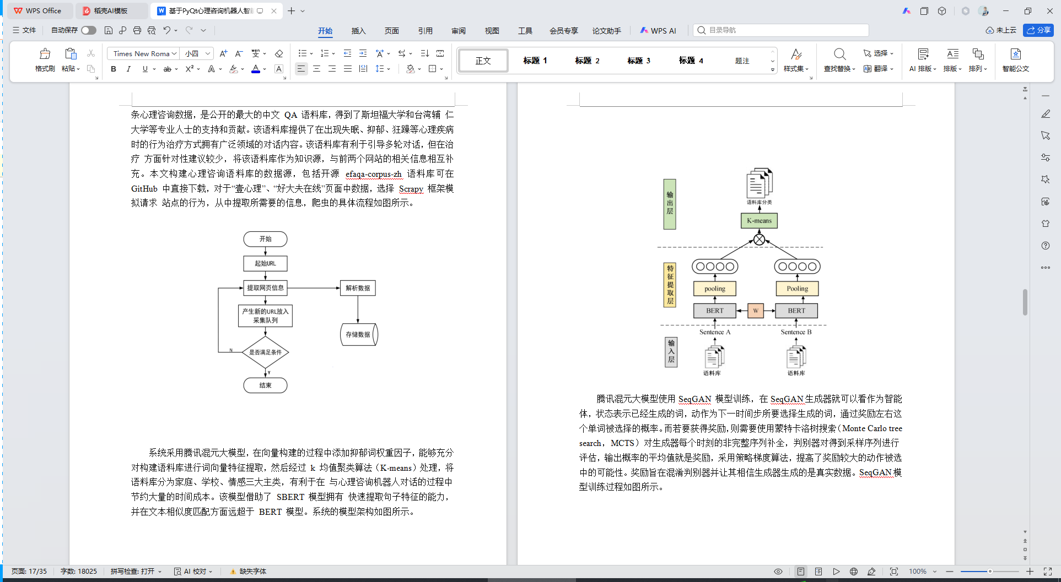Expand the zoom percentage dropdown at 100%

[x=935, y=572]
